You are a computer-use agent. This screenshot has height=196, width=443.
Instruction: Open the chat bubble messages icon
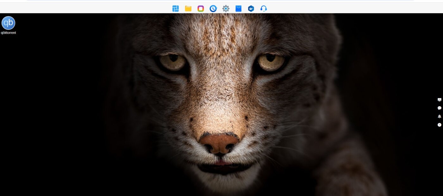439,108
